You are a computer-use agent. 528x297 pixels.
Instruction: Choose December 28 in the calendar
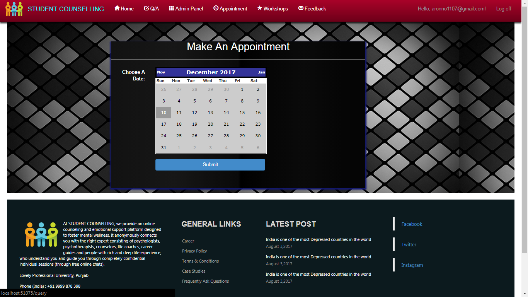pos(226,136)
